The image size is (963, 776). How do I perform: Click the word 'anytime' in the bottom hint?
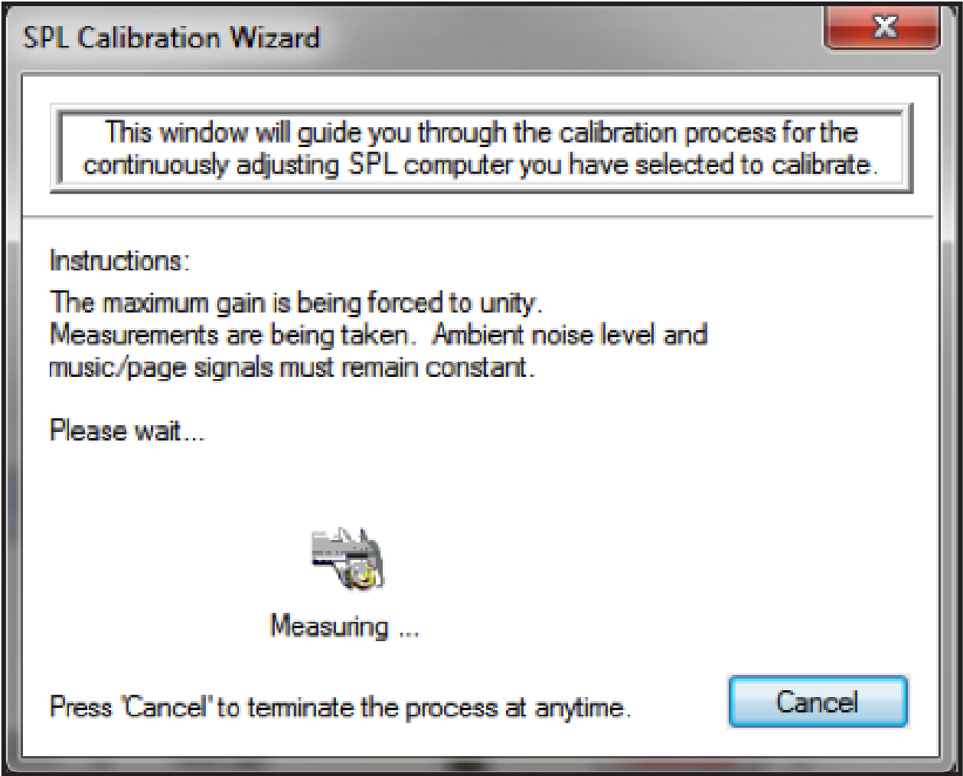point(582,706)
